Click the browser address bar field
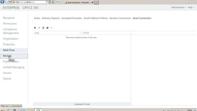 point(30,2)
